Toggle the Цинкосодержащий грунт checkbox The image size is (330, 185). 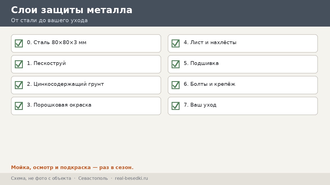tap(19, 85)
